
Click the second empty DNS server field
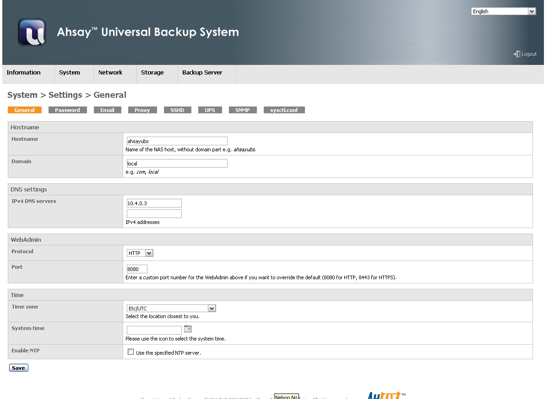154,214
